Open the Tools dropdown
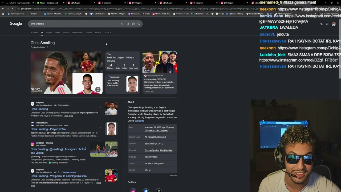Image resolution: width=341 pixels, height=192 pixels. pos(108,33)
